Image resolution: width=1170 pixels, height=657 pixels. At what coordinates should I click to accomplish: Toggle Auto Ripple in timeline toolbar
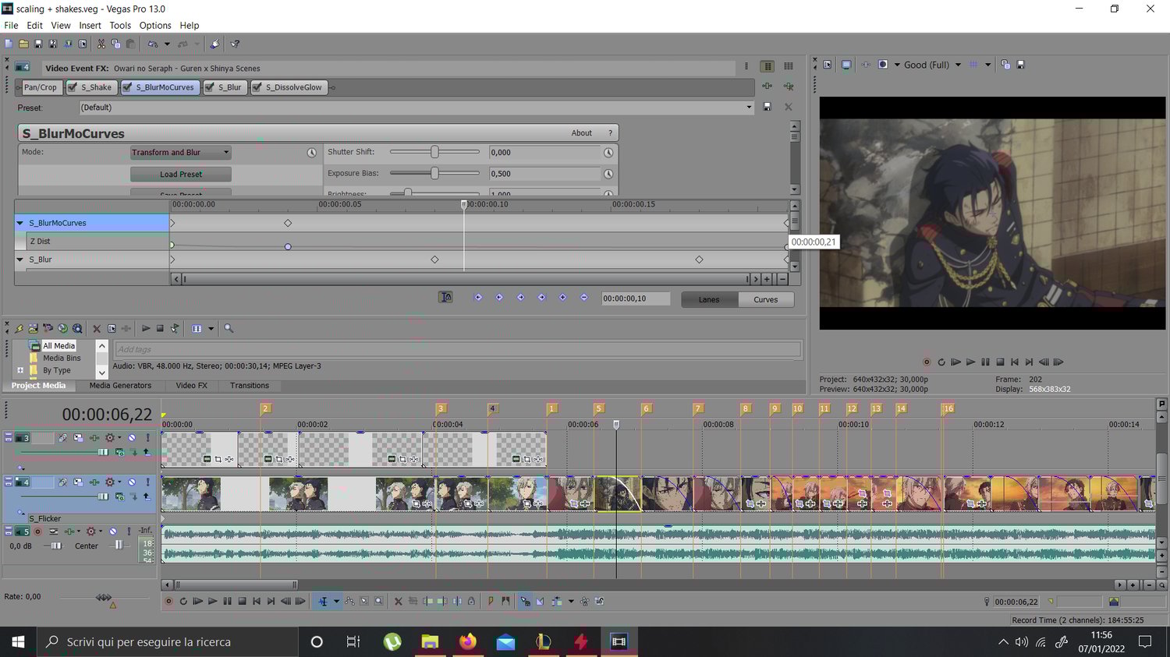[557, 602]
